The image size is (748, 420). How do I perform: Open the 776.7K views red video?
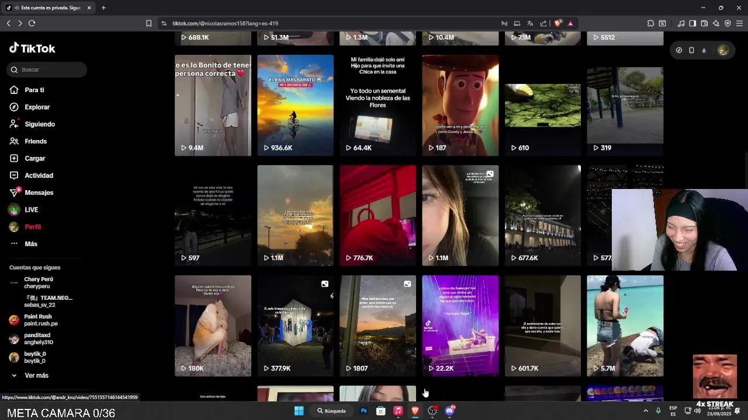coord(378,216)
